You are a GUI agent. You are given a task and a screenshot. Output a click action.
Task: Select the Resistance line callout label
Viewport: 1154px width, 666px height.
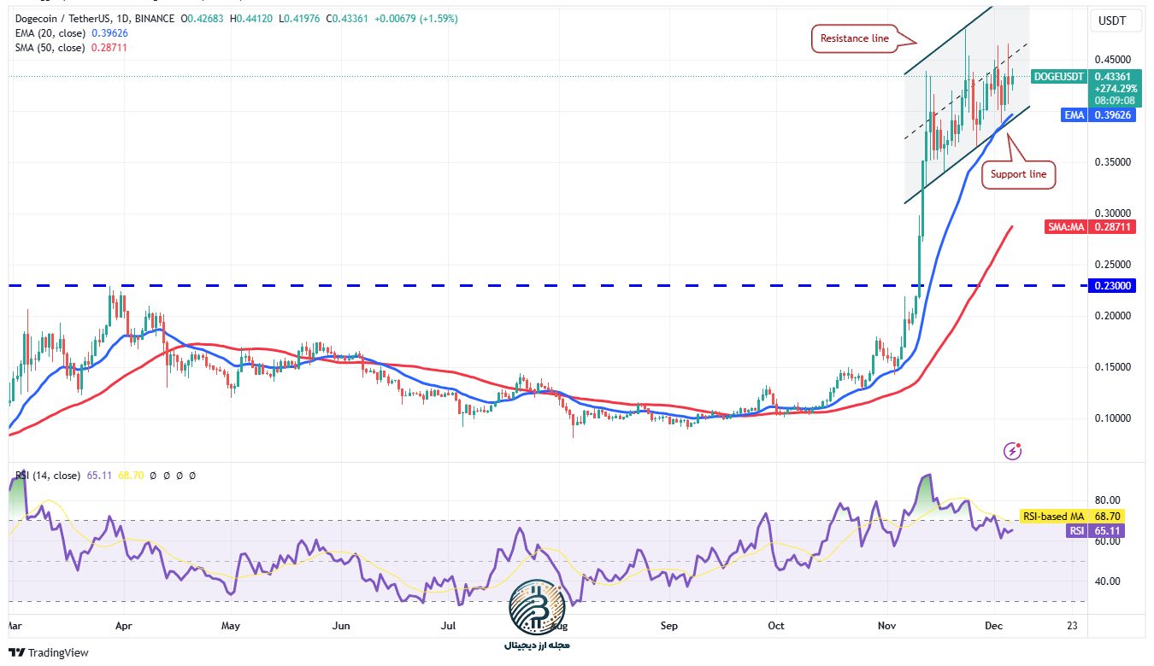tap(854, 38)
